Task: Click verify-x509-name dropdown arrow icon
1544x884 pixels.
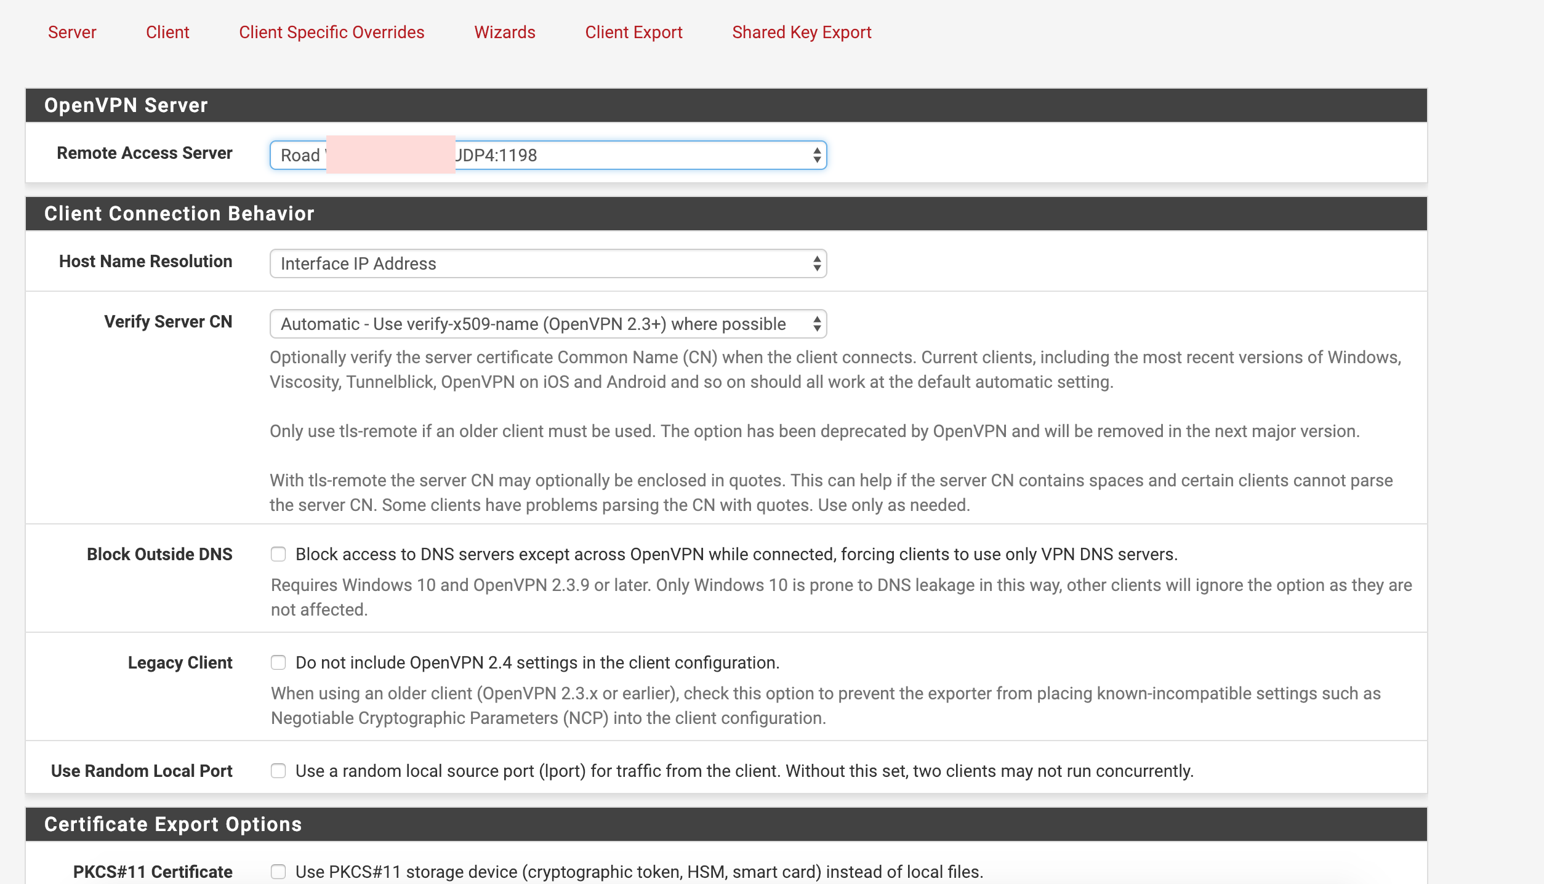Action: [x=816, y=323]
